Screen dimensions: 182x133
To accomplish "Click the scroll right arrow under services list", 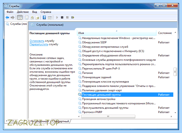I will [171, 116].
